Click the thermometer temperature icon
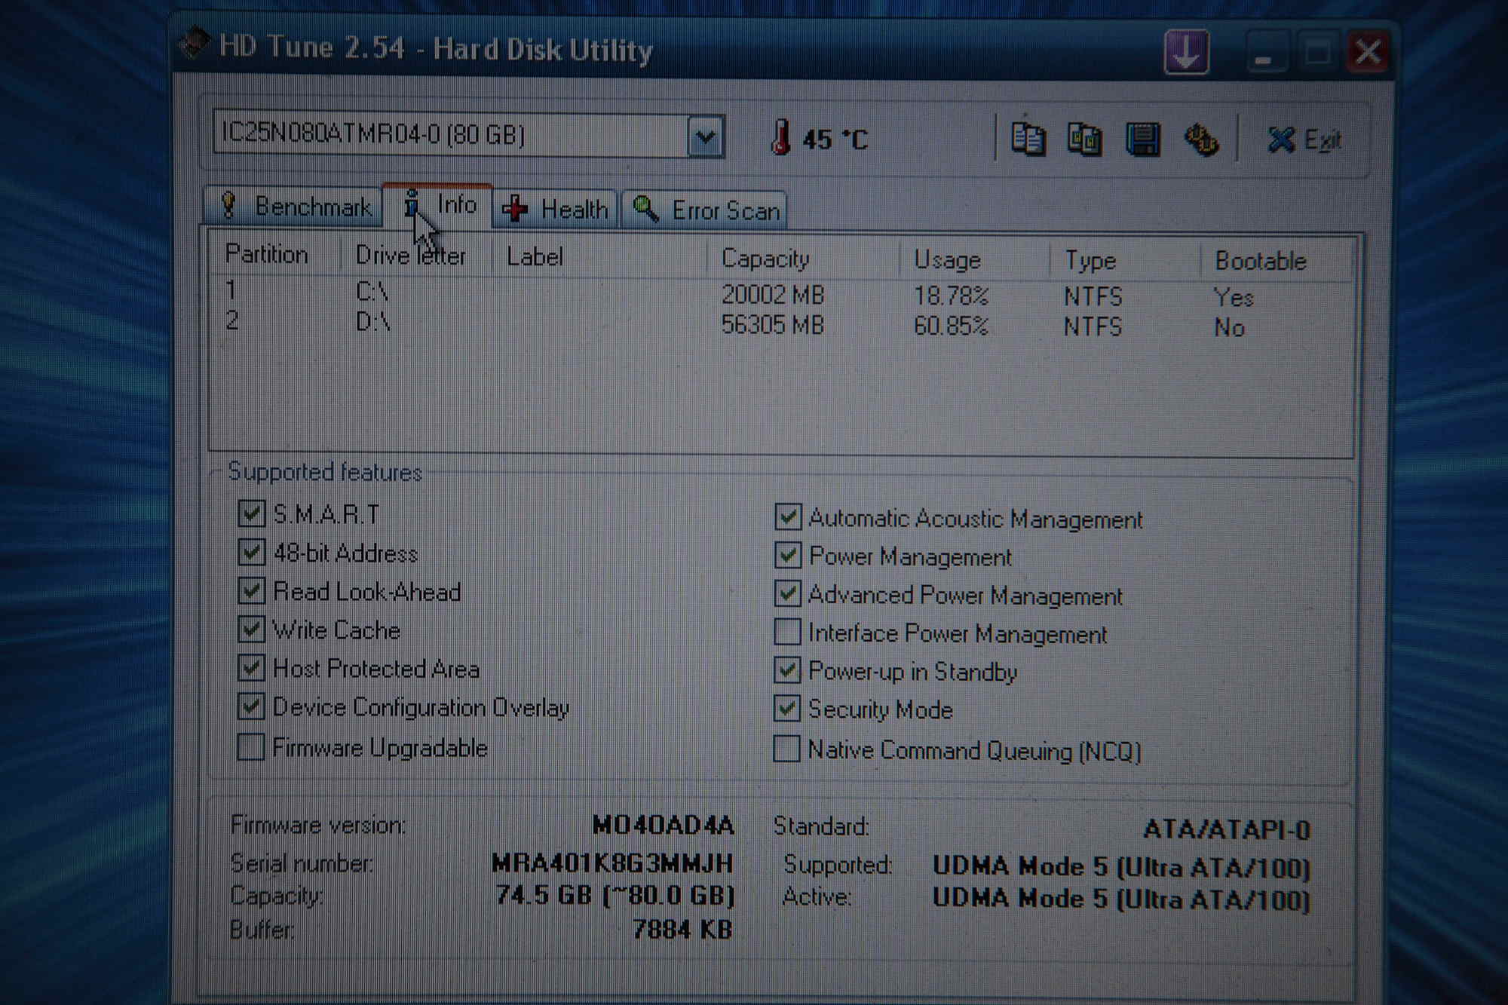This screenshot has width=1508, height=1005. click(781, 138)
